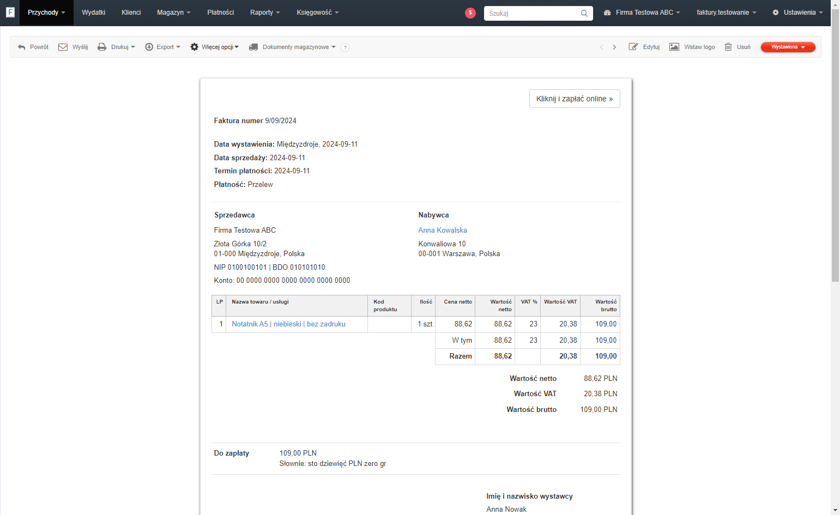This screenshot has width=840, height=515.
Task: Click the Usuń label in the toolbar
Action: pyautogui.click(x=744, y=47)
